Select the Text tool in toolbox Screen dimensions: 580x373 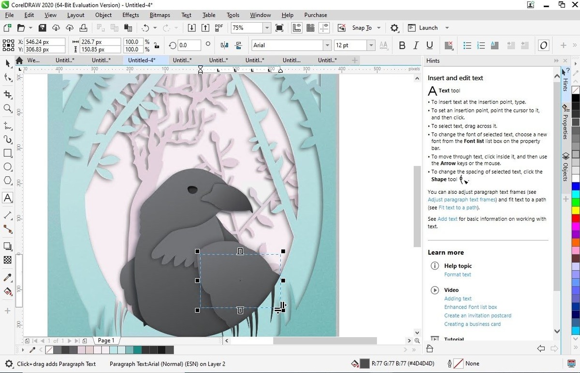[x=8, y=198]
